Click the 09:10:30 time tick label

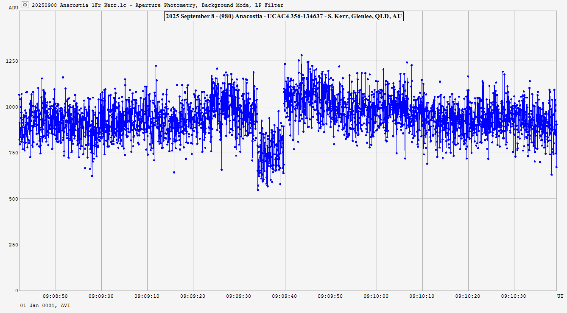tap(514, 296)
